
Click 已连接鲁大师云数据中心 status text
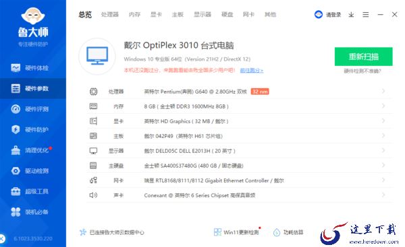(x=117, y=232)
